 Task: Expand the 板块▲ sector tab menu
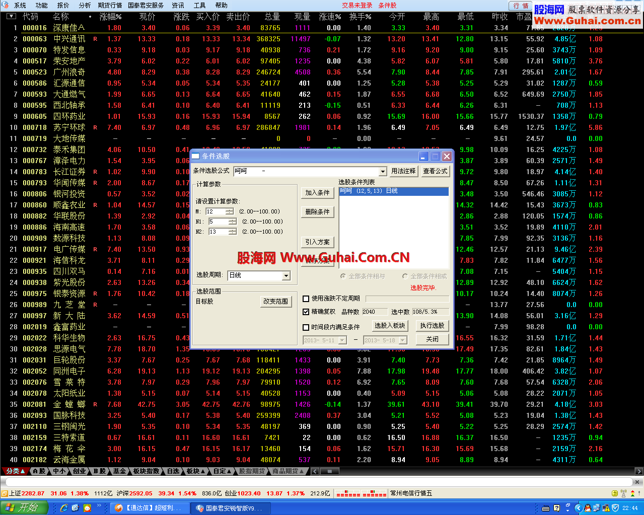196,471
